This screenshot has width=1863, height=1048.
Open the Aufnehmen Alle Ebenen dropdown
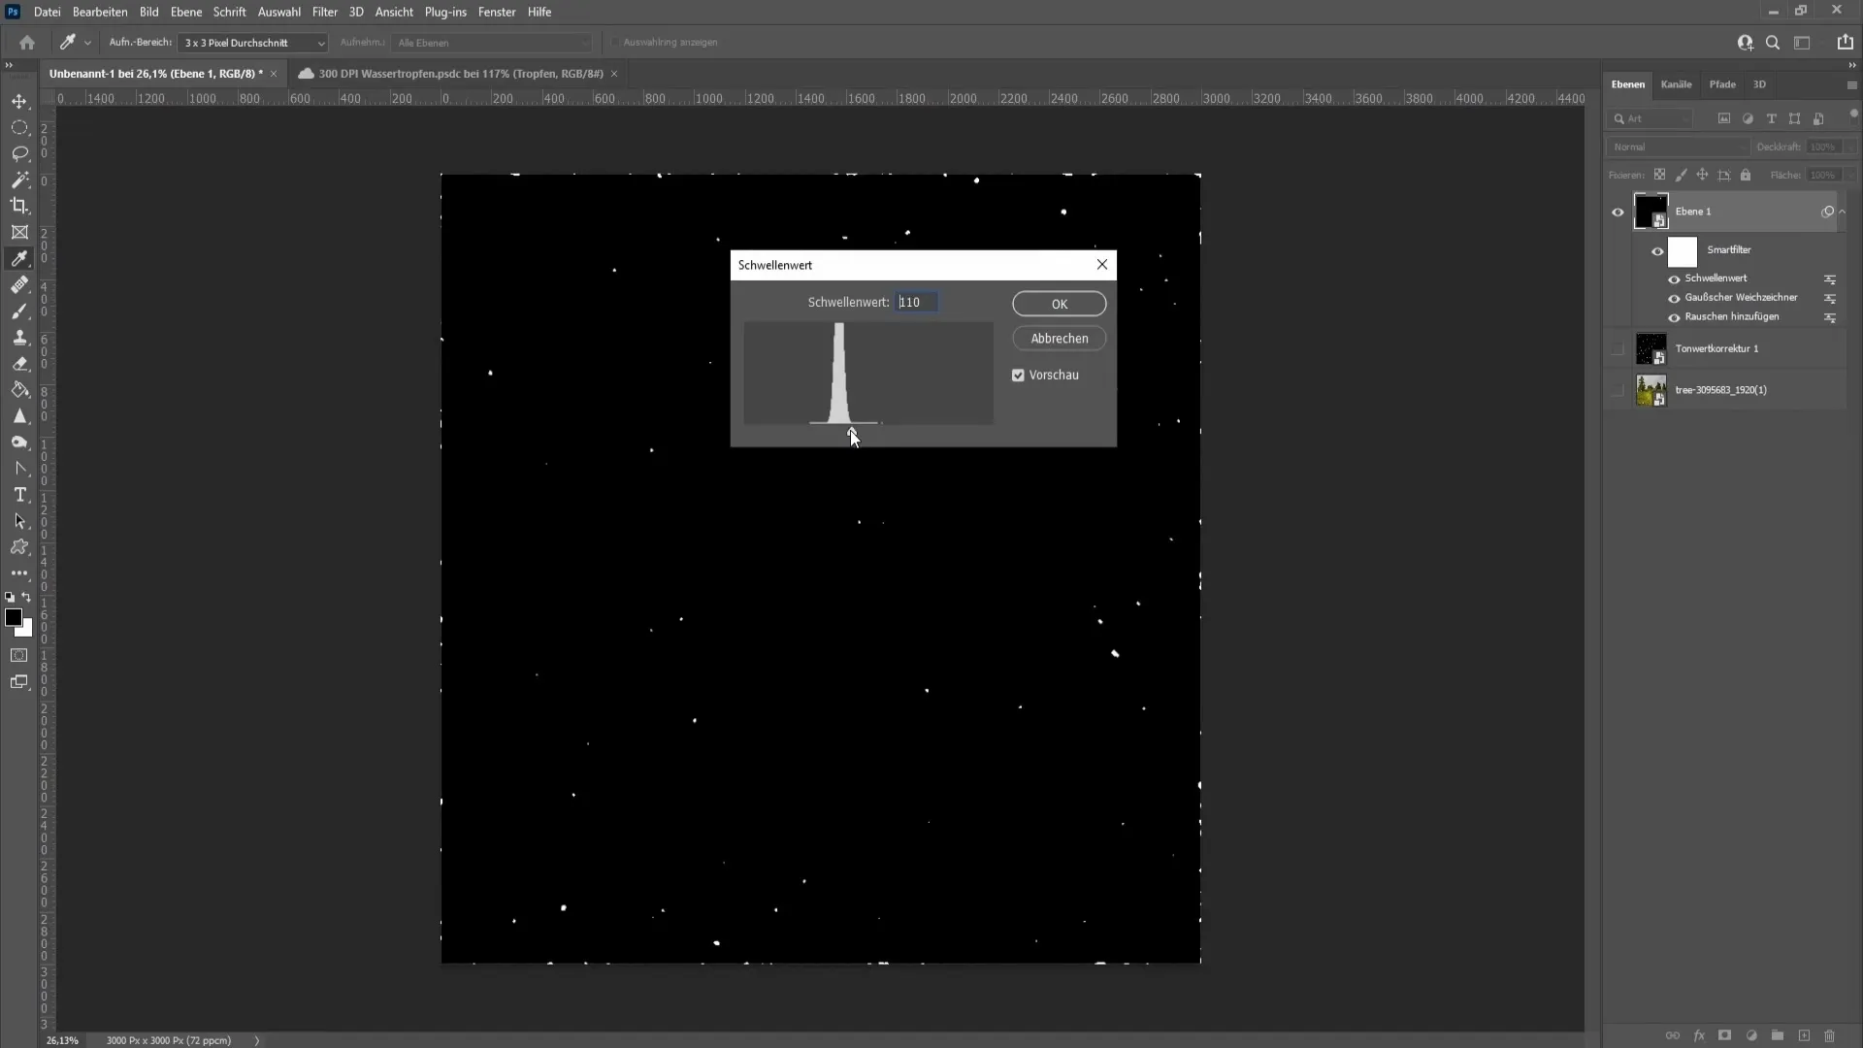[x=491, y=43]
